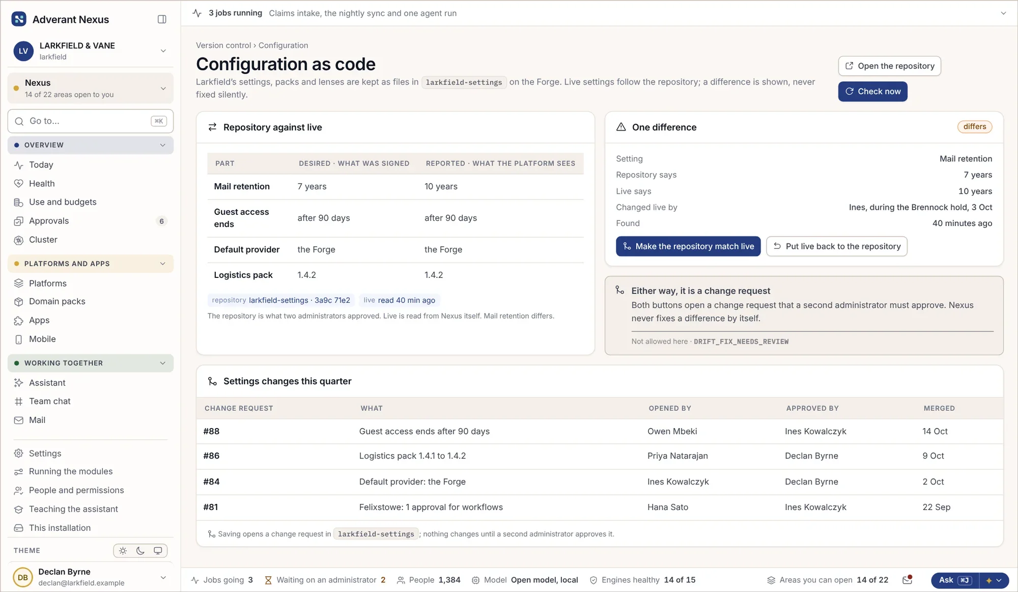Click the Check now button
The width and height of the screenshot is (1018, 592).
pos(872,92)
